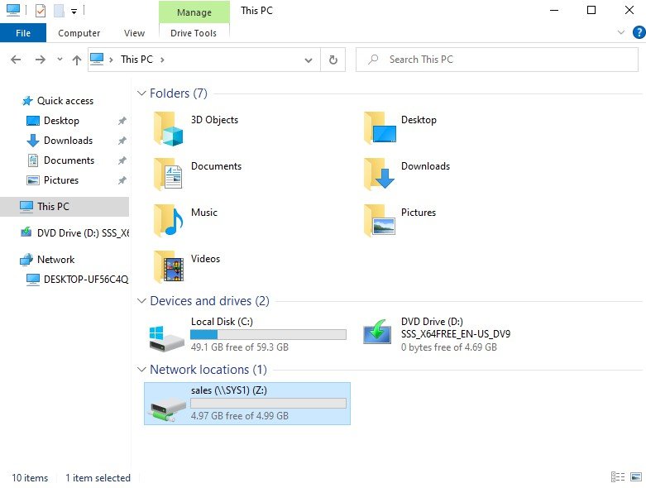Screen dimensions: 646x488
Task: Go up one level with Up arrow
Action: tap(77, 60)
